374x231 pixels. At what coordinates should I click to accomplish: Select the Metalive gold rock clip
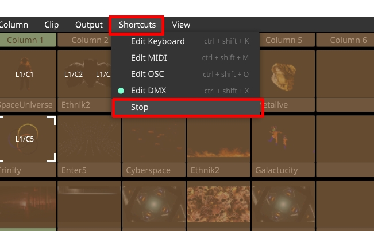[x=287, y=74]
